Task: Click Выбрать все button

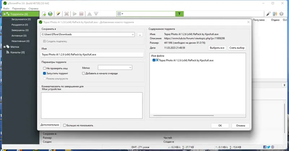Action: coord(217,48)
